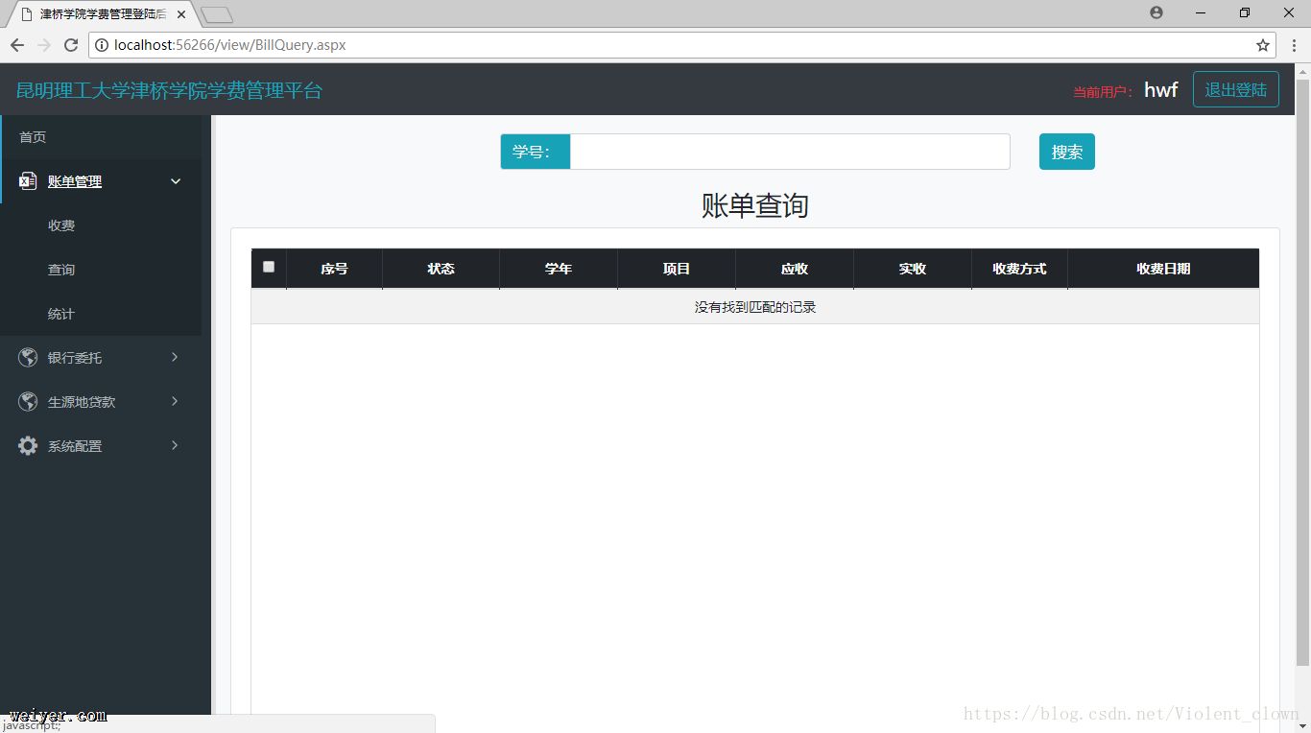This screenshot has width=1311, height=733.
Task: Click the 账单查询 heading
Action: (755, 205)
